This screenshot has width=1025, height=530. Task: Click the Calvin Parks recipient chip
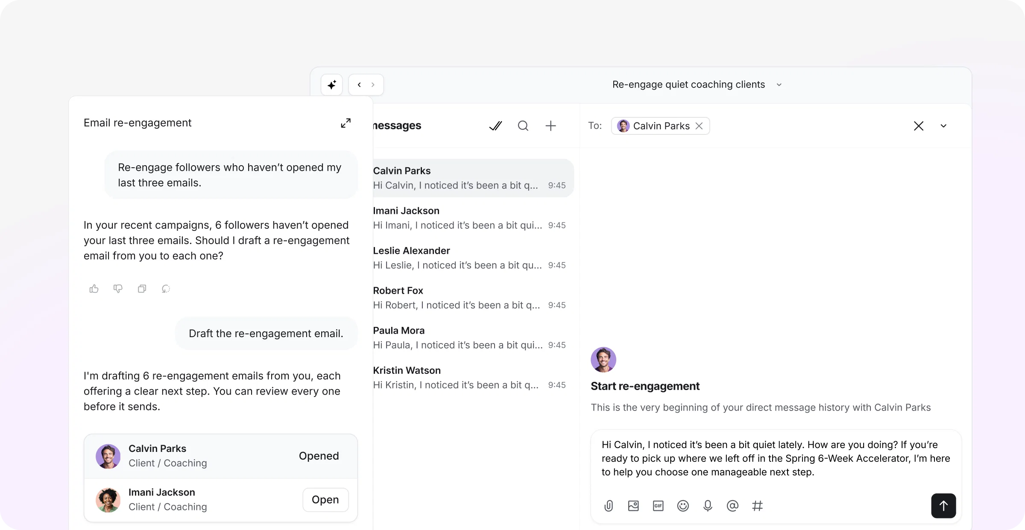coord(660,126)
